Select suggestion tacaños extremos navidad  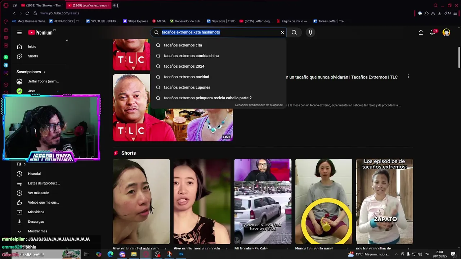coord(218,77)
